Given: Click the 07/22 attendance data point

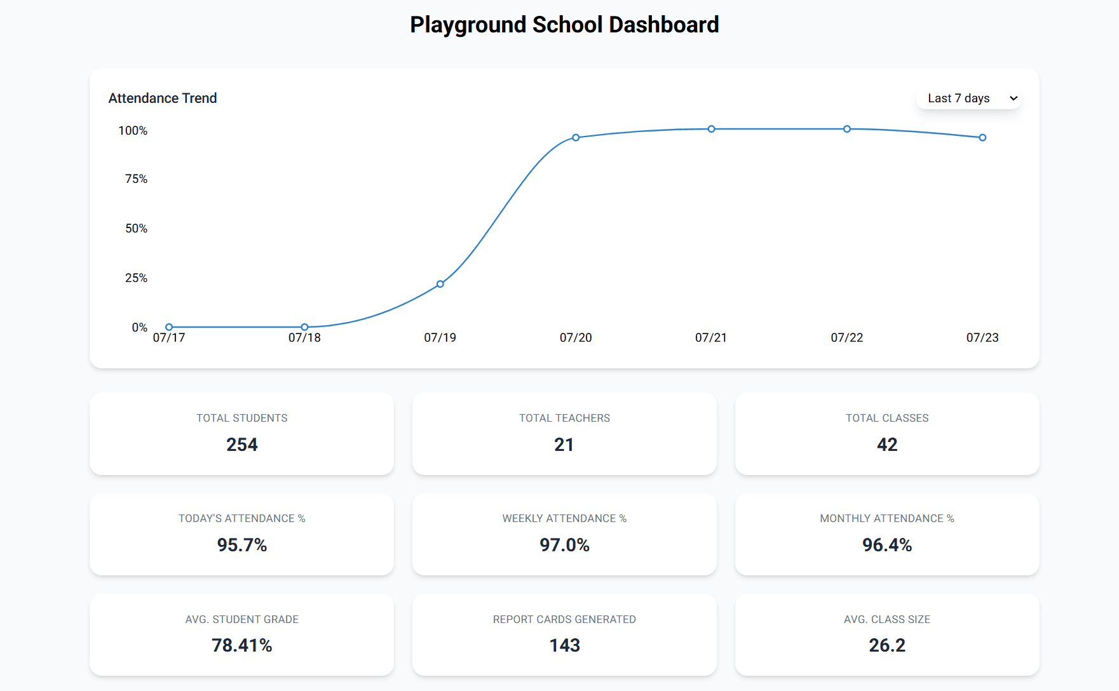Looking at the screenshot, I should click(x=847, y=129).
